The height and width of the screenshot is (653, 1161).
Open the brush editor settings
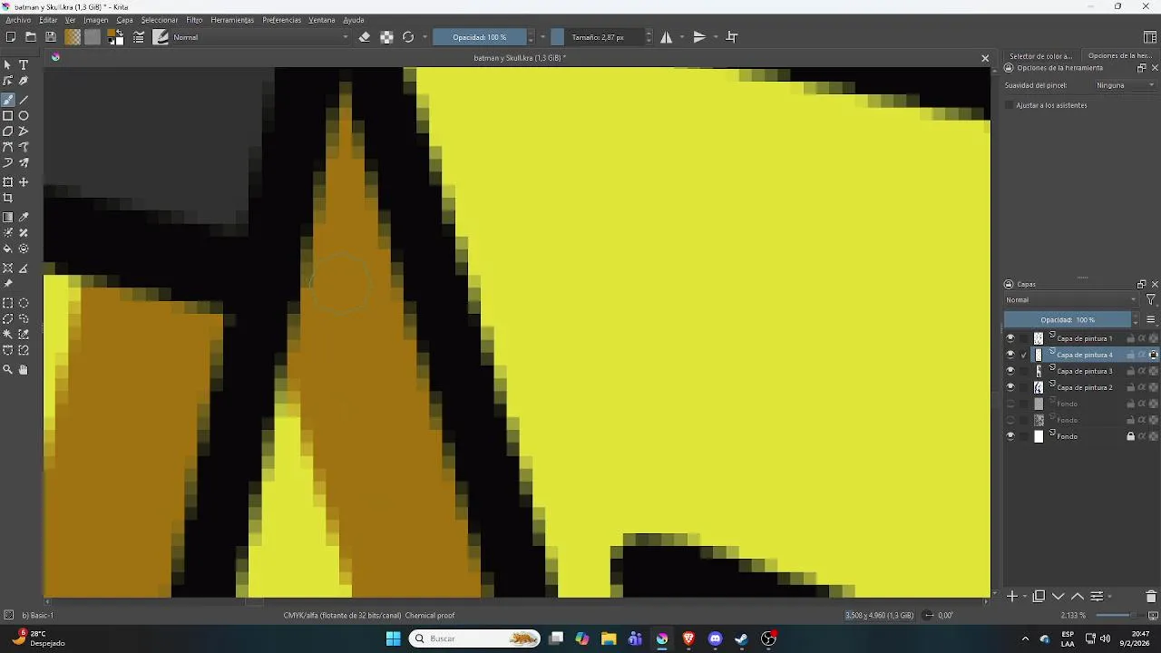click(139, 37)
